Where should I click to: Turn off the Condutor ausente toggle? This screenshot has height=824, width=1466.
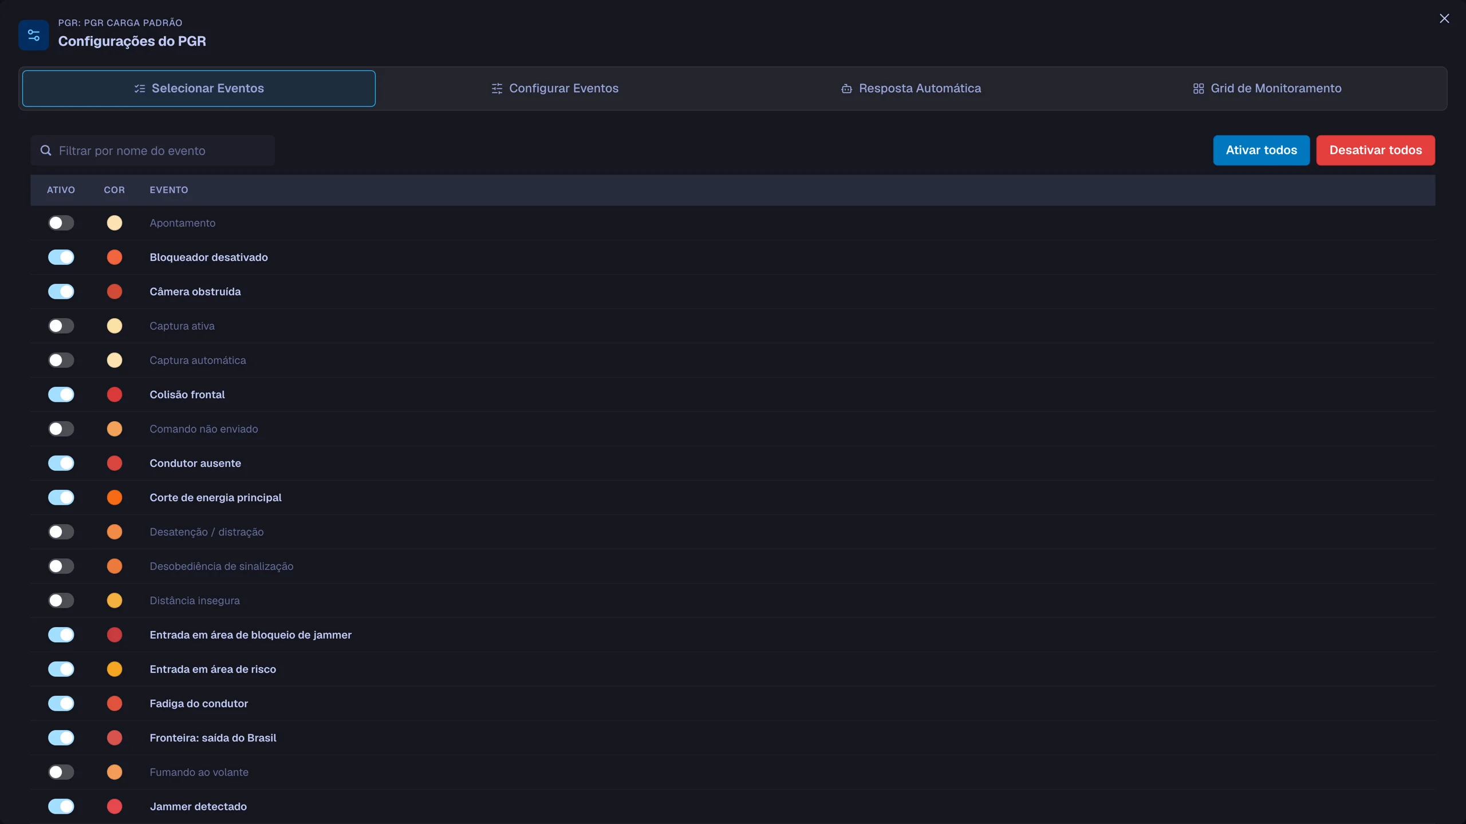tap(61, 463)
